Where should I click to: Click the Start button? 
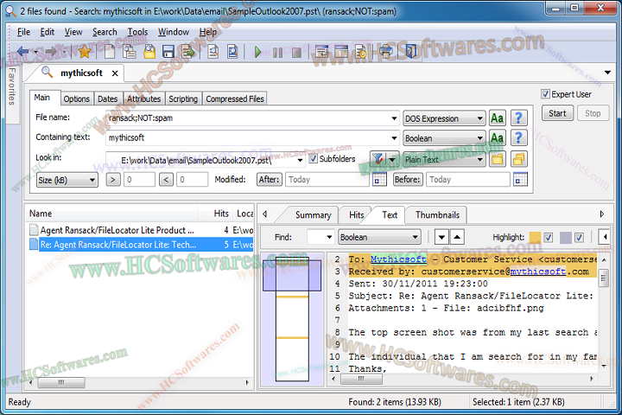tap(557, 113)
